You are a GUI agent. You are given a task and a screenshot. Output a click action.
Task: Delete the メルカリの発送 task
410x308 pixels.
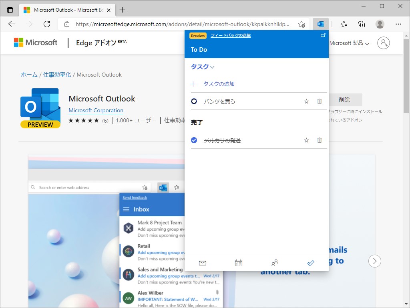(x=319, y=140)
